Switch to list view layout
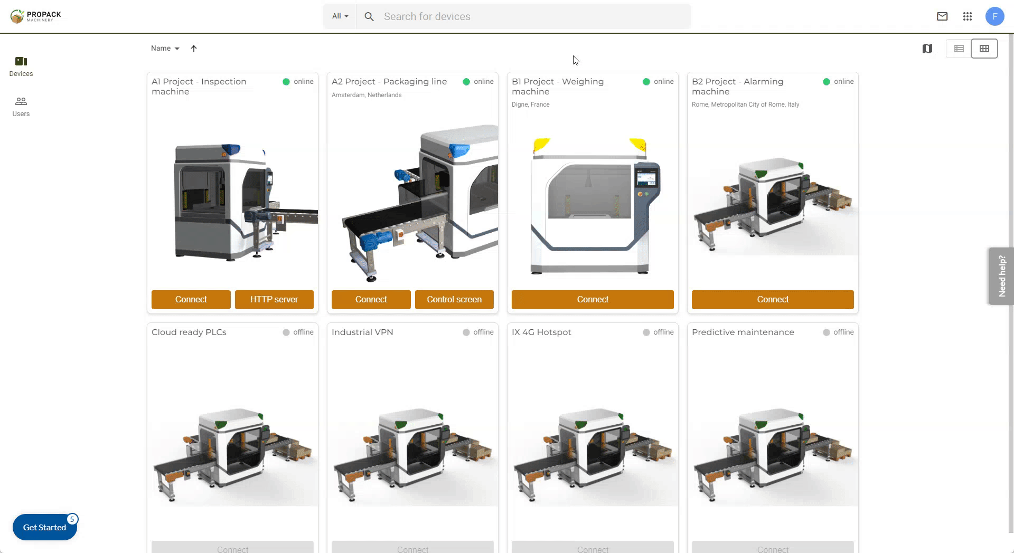1014x553 pixels. (959, 49)
